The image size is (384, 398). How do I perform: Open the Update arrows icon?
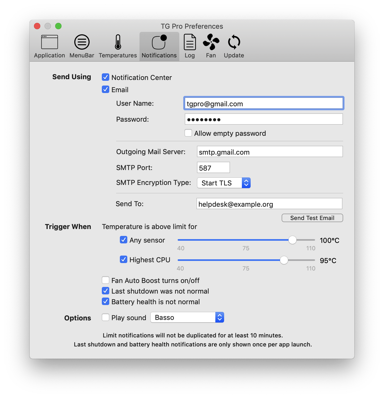[x=234, y=43]
